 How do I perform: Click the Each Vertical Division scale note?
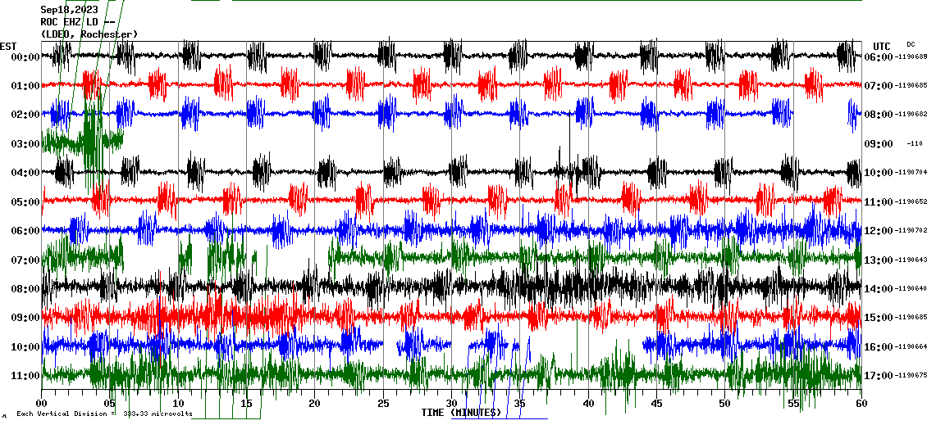point(103,414)
